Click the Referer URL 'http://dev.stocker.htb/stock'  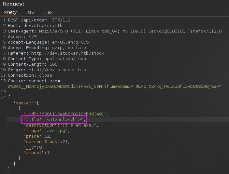pos(68,53)
